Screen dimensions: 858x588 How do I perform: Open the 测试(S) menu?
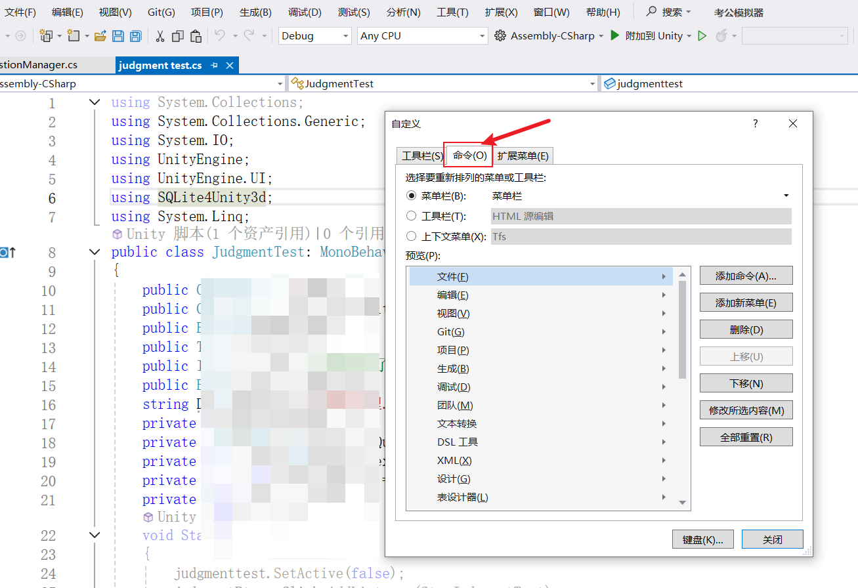tap(354, 12)
